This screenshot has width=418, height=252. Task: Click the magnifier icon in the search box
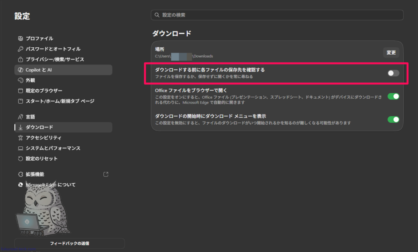click(x=157, y=15)
